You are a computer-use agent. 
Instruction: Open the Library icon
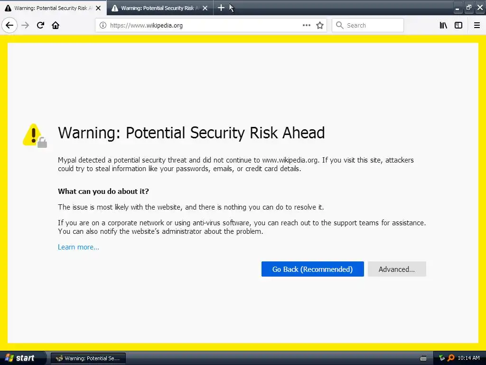point(443,26)
